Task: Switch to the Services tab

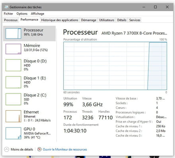Action: pos(135,20)
